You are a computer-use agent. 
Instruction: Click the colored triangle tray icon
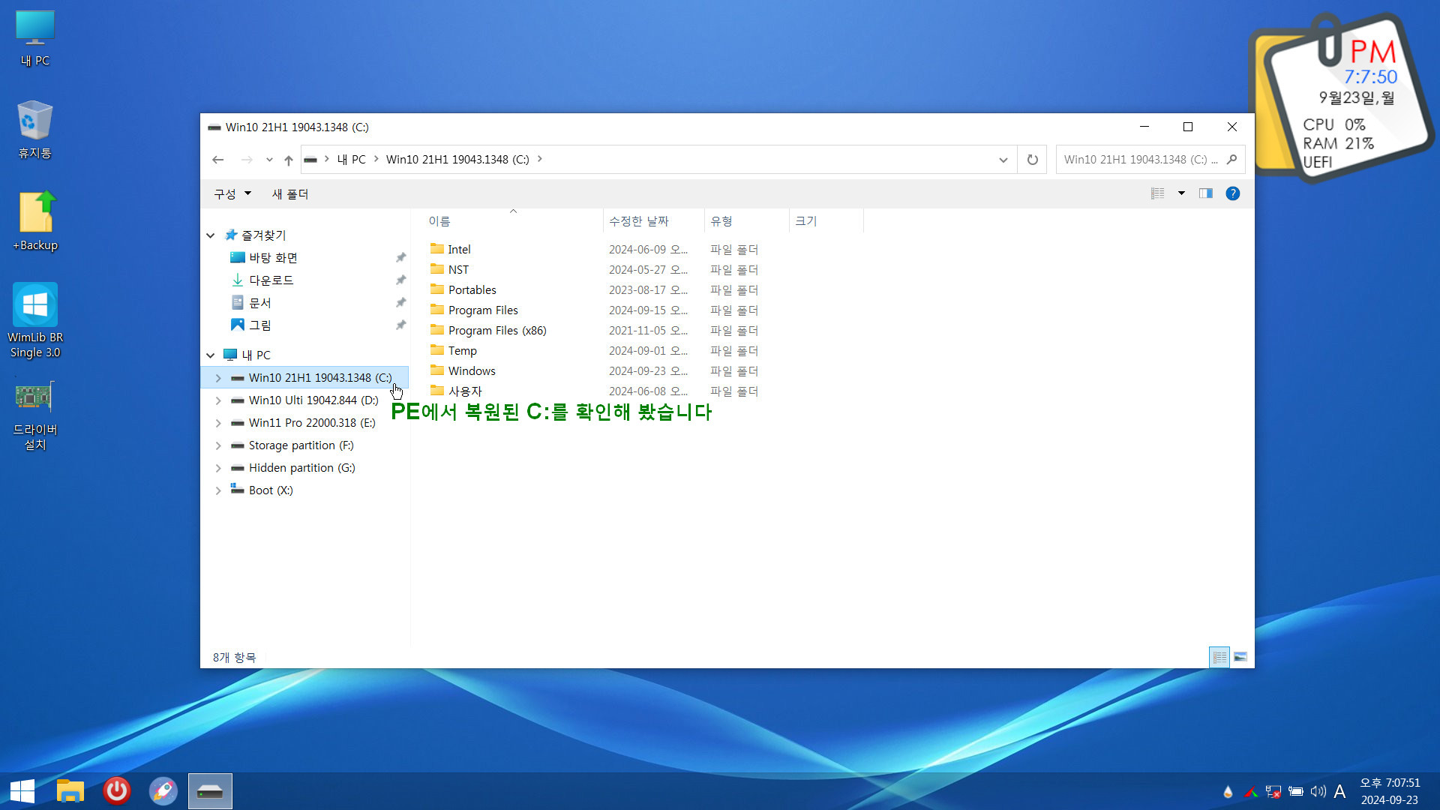click(x=1250, y=791)
